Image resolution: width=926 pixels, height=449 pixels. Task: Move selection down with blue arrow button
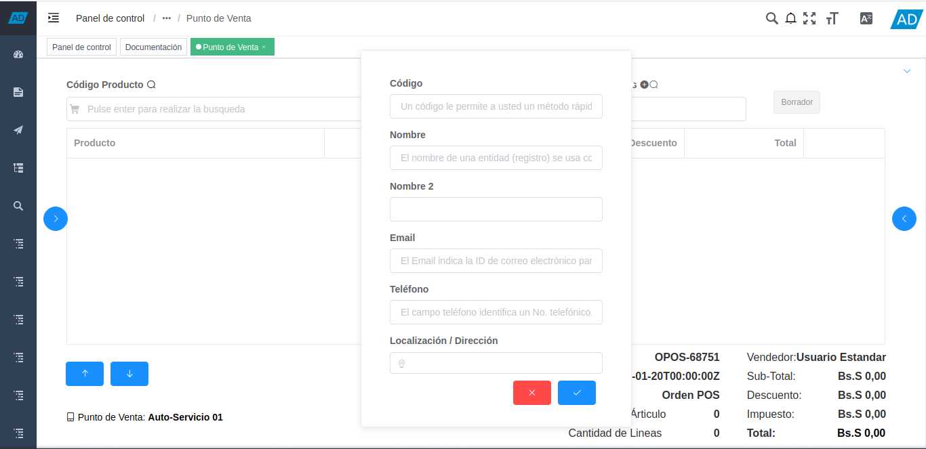129,374
